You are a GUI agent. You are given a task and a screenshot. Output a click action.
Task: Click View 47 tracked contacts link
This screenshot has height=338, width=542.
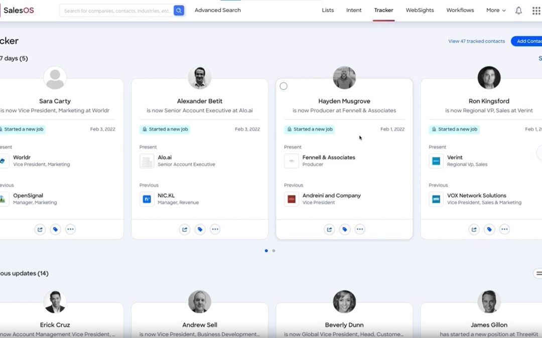pos(476,41)
